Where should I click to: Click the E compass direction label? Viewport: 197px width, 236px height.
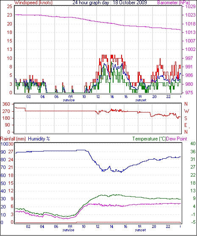(186, 125)
